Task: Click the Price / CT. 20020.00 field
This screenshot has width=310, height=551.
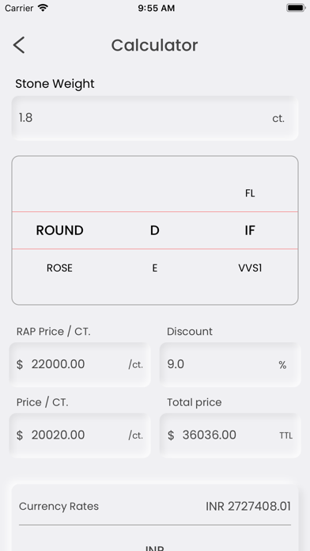Action: click(80, 435)
